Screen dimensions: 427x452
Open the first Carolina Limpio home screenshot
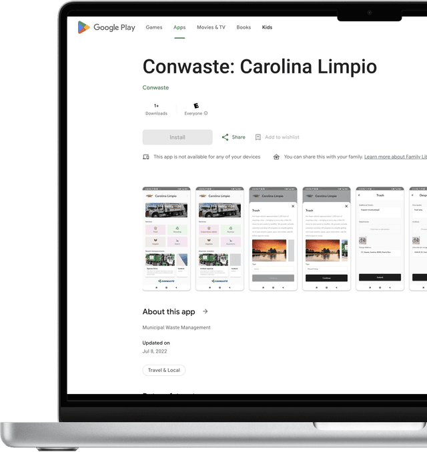[x=167, y=239]
